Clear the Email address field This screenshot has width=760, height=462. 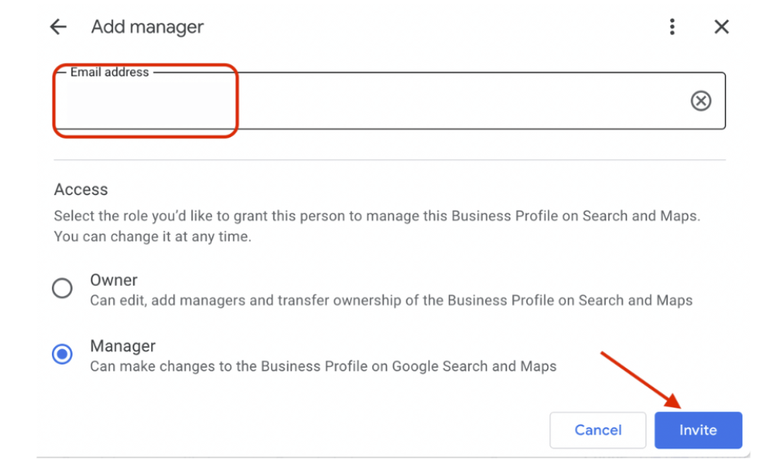(x=700, y=101)
